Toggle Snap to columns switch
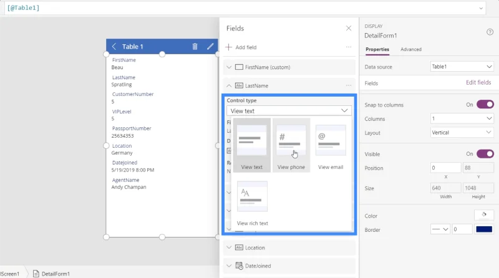 tap(485, 104)
